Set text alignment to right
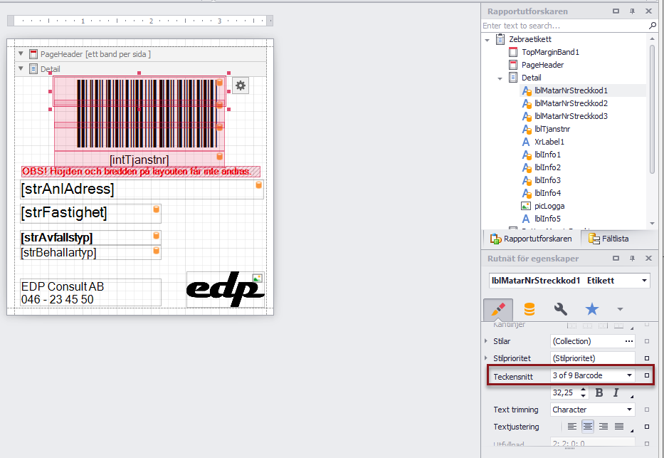664x458 pixels. point(604,427)
